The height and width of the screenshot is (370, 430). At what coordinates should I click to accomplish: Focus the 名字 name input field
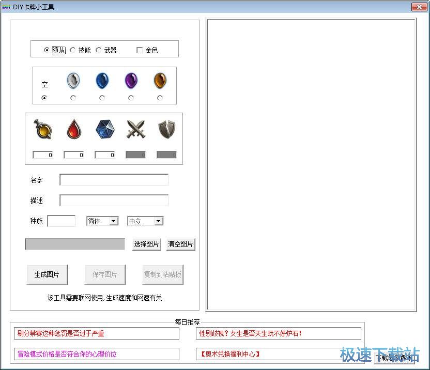pos(114,180)
